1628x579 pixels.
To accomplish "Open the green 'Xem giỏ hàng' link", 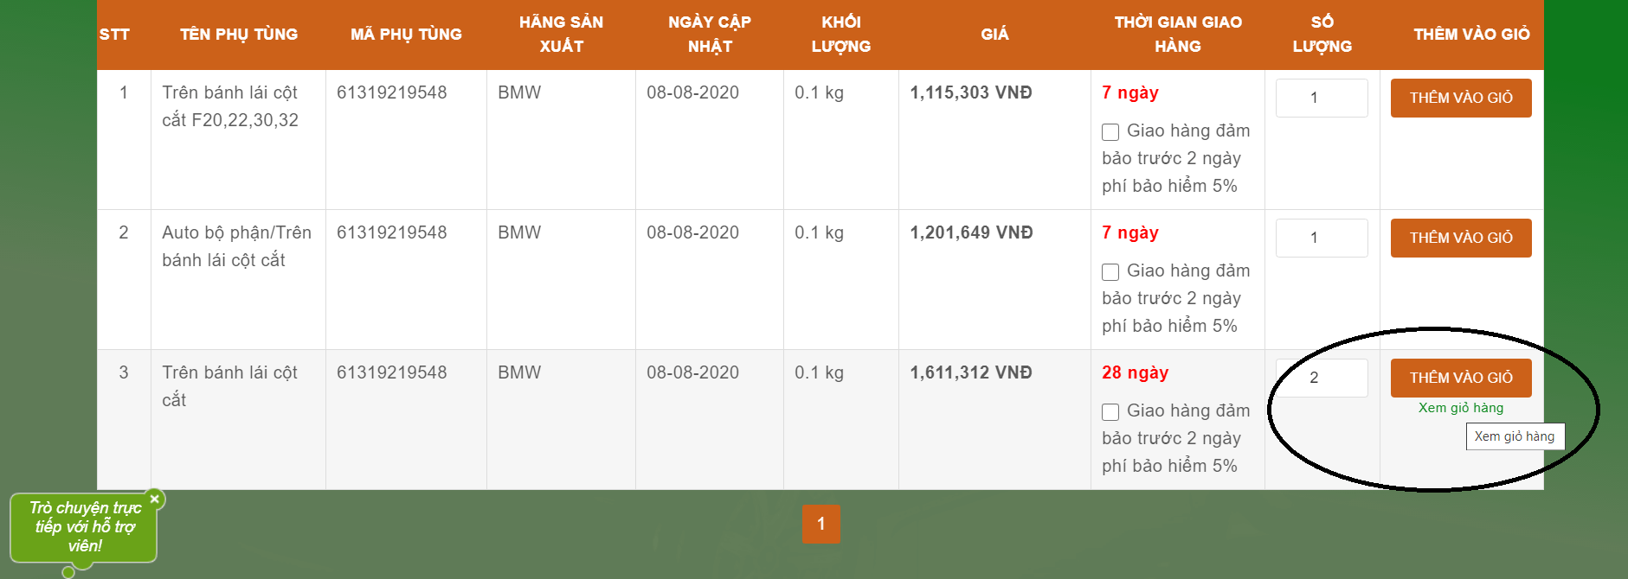I will (x=1460, y=408).
